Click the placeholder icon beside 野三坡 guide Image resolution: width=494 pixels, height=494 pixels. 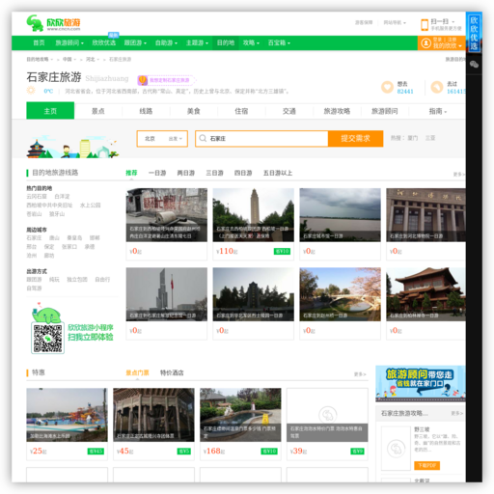(396, 449)
